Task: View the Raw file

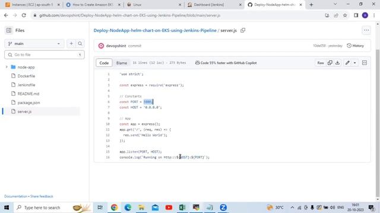Action: point(321,63)
